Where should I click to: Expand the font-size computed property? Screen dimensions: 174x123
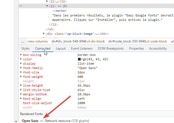pyautogui.click(x=21, y=72)
